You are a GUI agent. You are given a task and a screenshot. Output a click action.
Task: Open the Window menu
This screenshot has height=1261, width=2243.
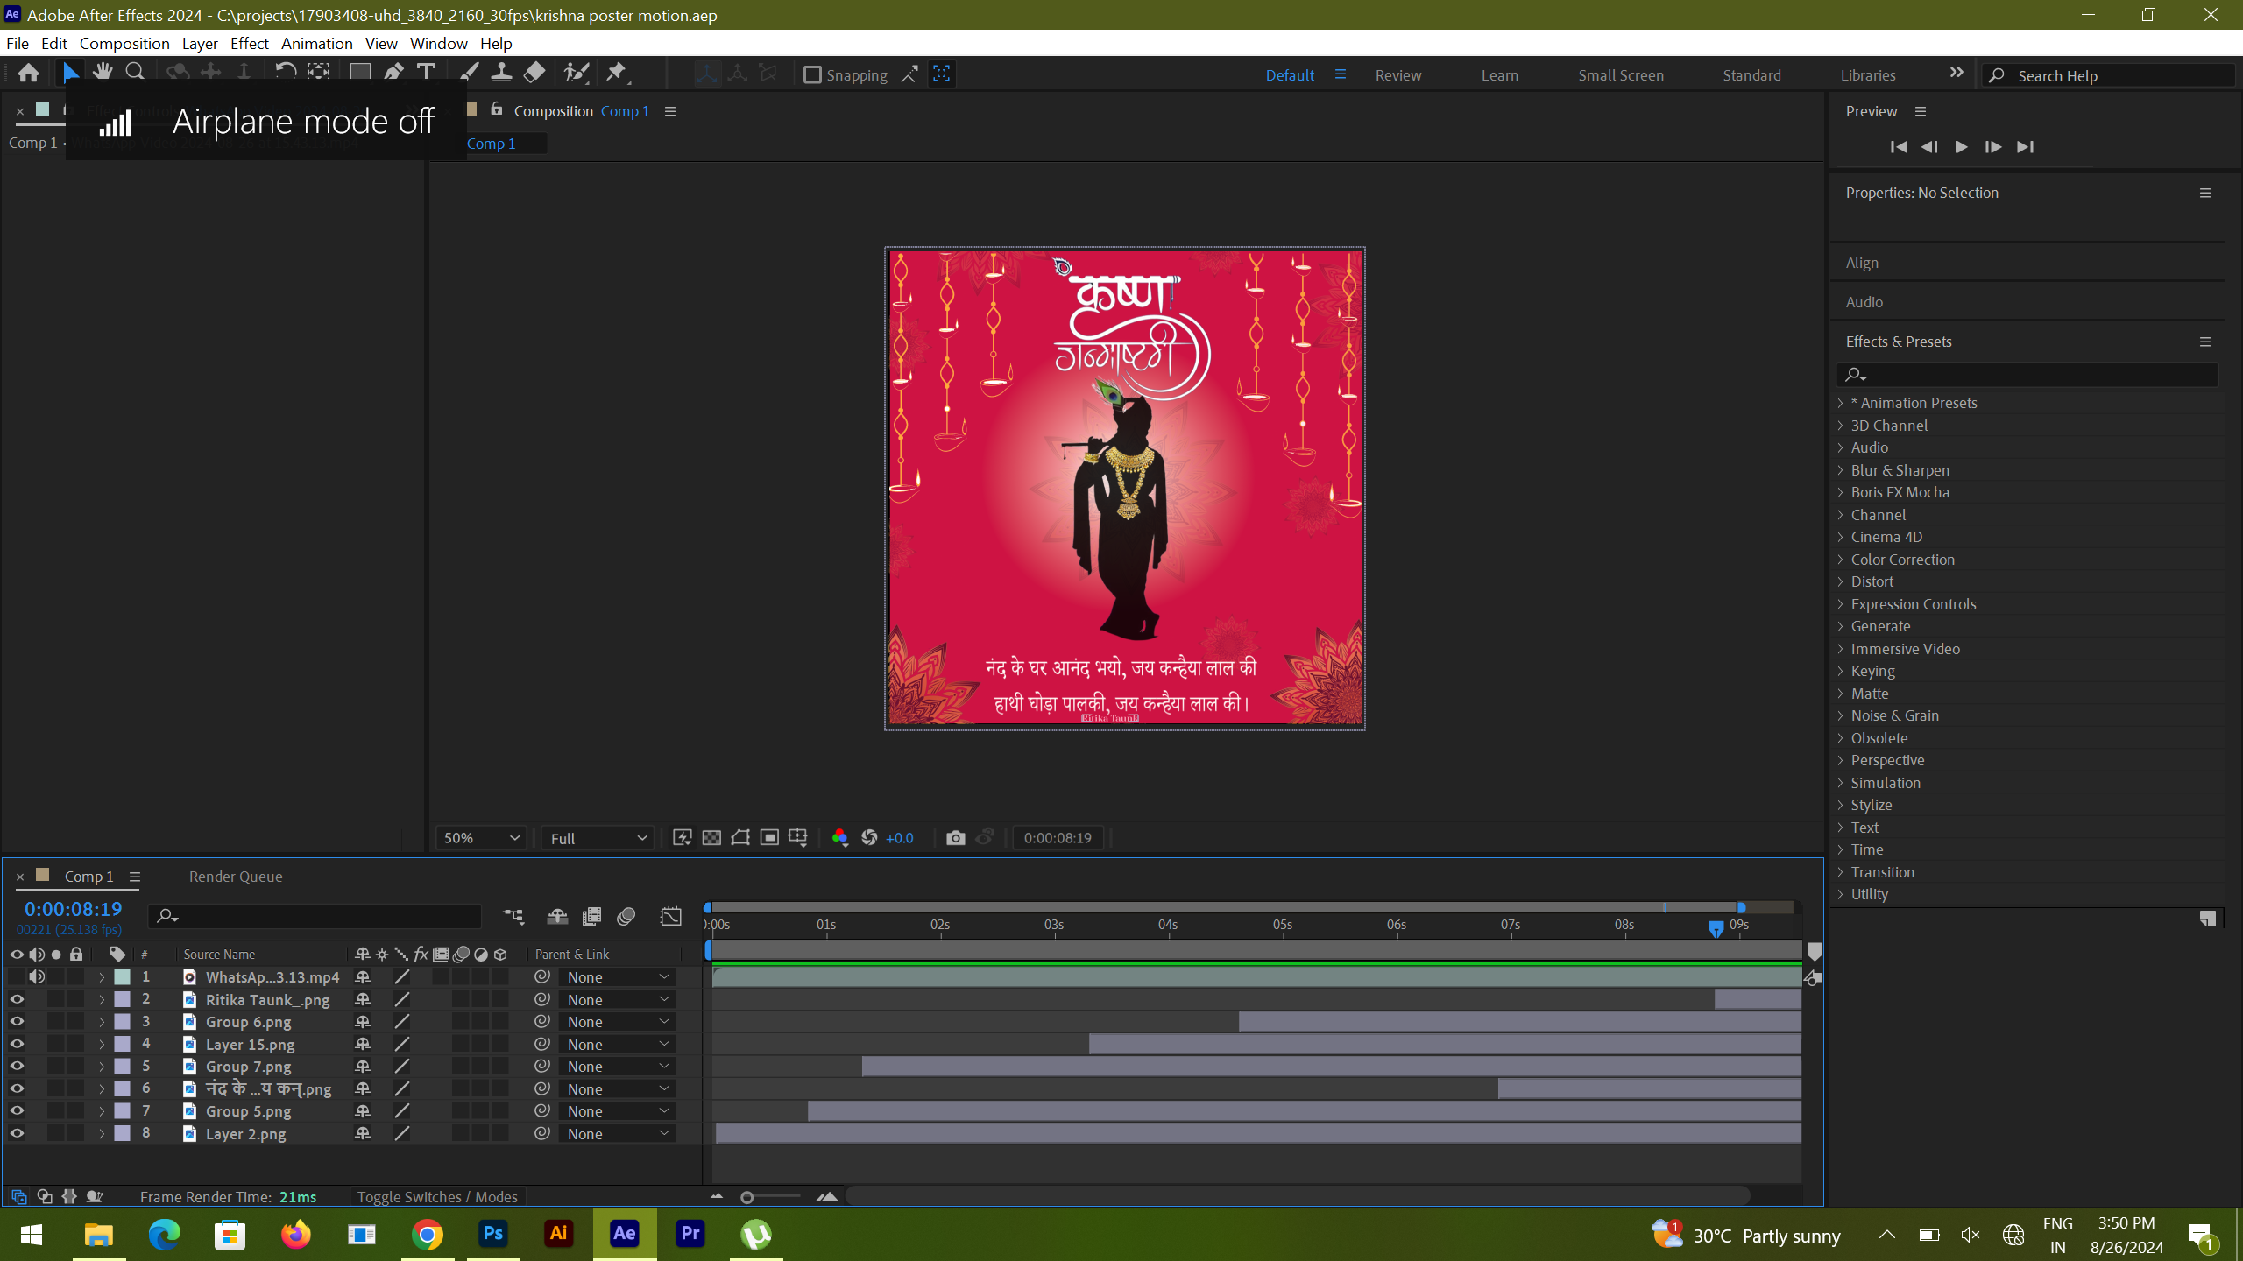(438, 43)
